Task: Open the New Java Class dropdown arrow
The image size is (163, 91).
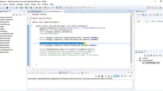Action: (42, 8)
